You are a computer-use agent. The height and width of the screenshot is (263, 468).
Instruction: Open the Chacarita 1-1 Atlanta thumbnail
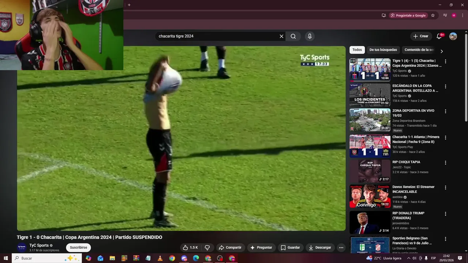coord(370,146)
